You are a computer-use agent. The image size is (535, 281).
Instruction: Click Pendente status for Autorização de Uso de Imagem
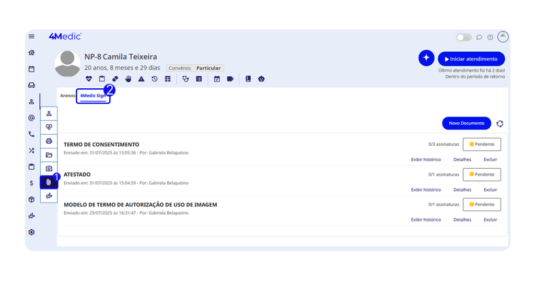482,204
